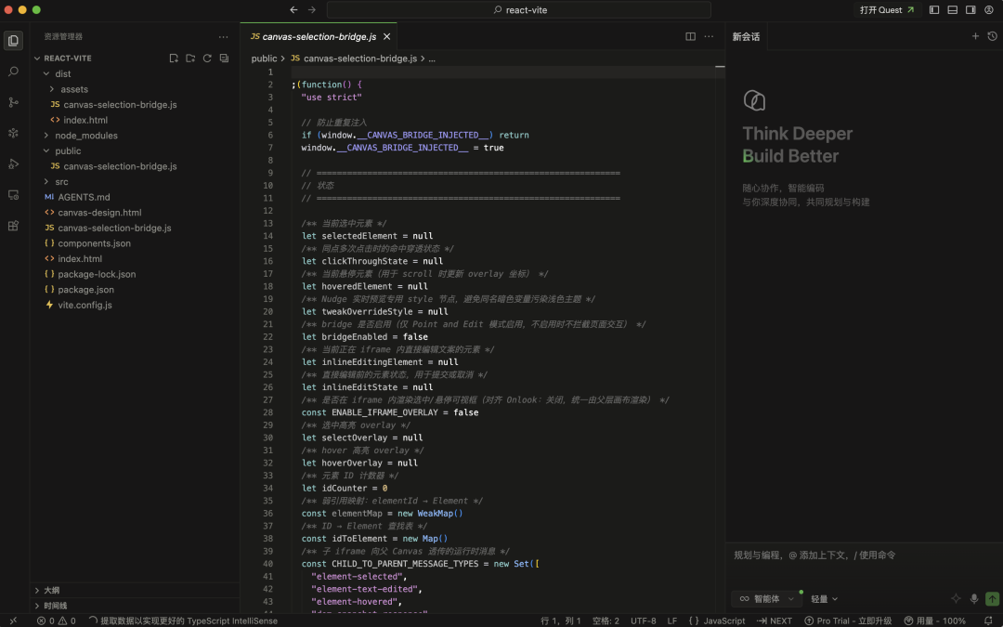This screenshot has height=627, width=1003.
Task: Go back in navigation history
Action: 293,9
